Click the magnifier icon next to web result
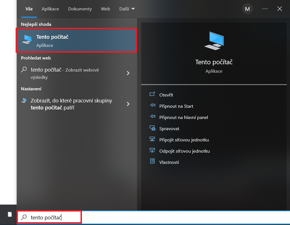 (x=24, y=70)
